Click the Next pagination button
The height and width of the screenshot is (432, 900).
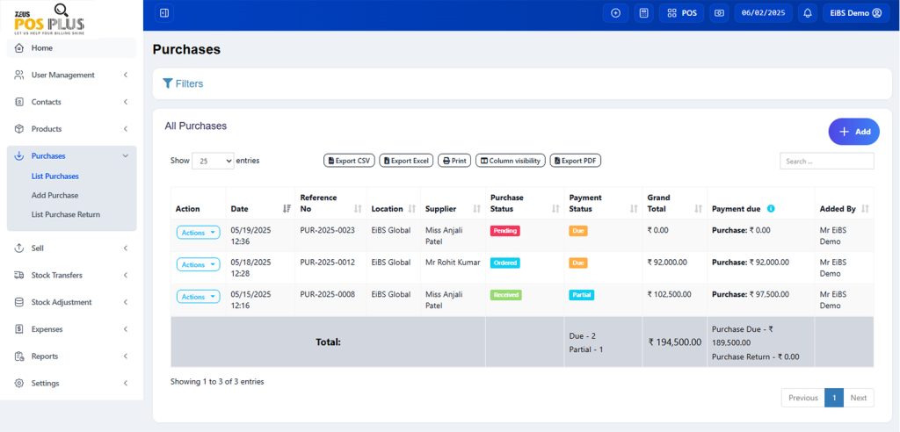[x=859, y=398]
